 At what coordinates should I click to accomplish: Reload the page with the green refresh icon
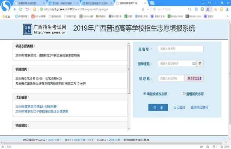(x=21, y=9)
